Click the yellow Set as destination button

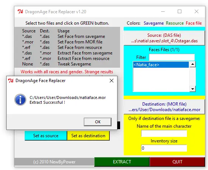pos(88,136)
